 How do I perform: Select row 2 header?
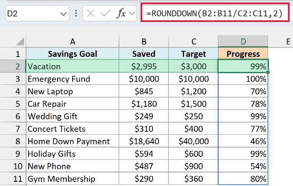click(13, 66)
